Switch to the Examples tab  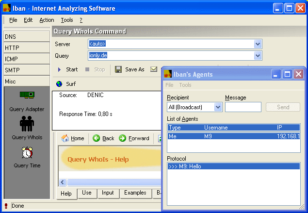tap(135, 193)
